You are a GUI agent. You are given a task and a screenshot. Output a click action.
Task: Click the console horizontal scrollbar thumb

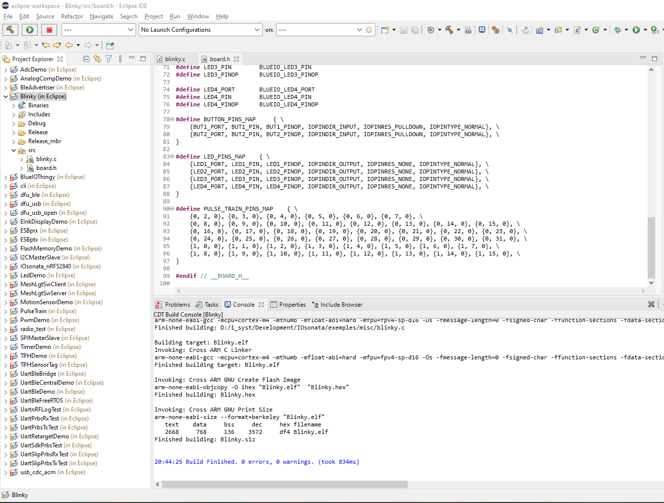(284, 484)
